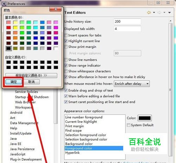Toggle Smart caret positioning checkbox

[66, 102]
